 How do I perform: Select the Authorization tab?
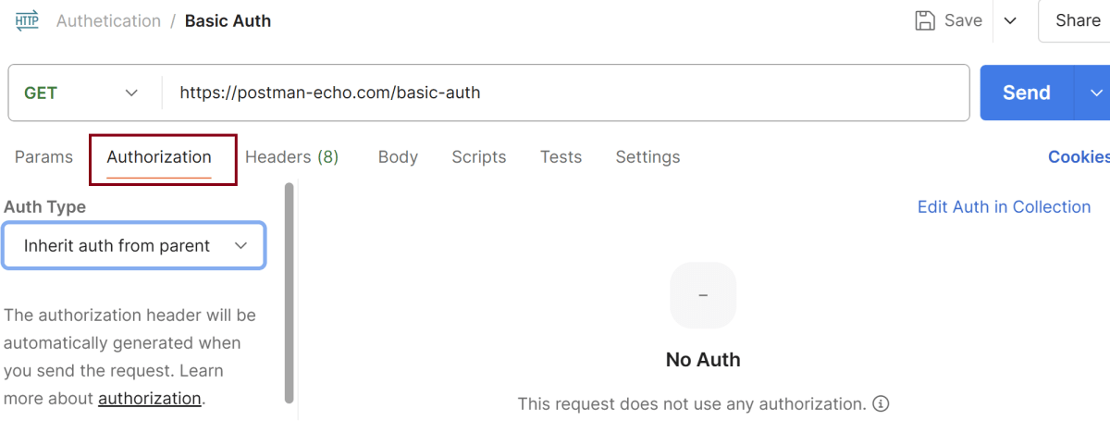pyautogui.click(x=159, y=157)
